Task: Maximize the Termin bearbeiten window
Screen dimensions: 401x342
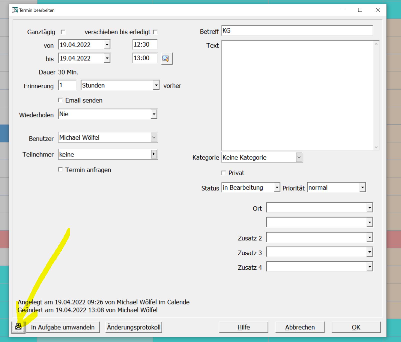Action: coord(360,10)
